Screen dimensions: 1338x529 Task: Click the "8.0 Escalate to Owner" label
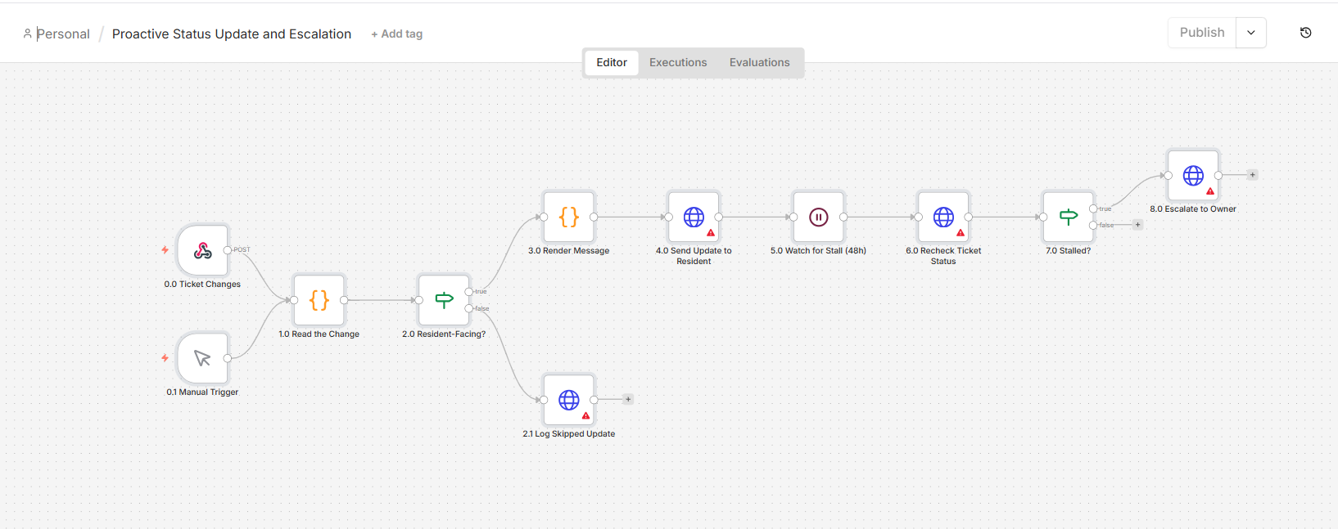point(1193,209)
